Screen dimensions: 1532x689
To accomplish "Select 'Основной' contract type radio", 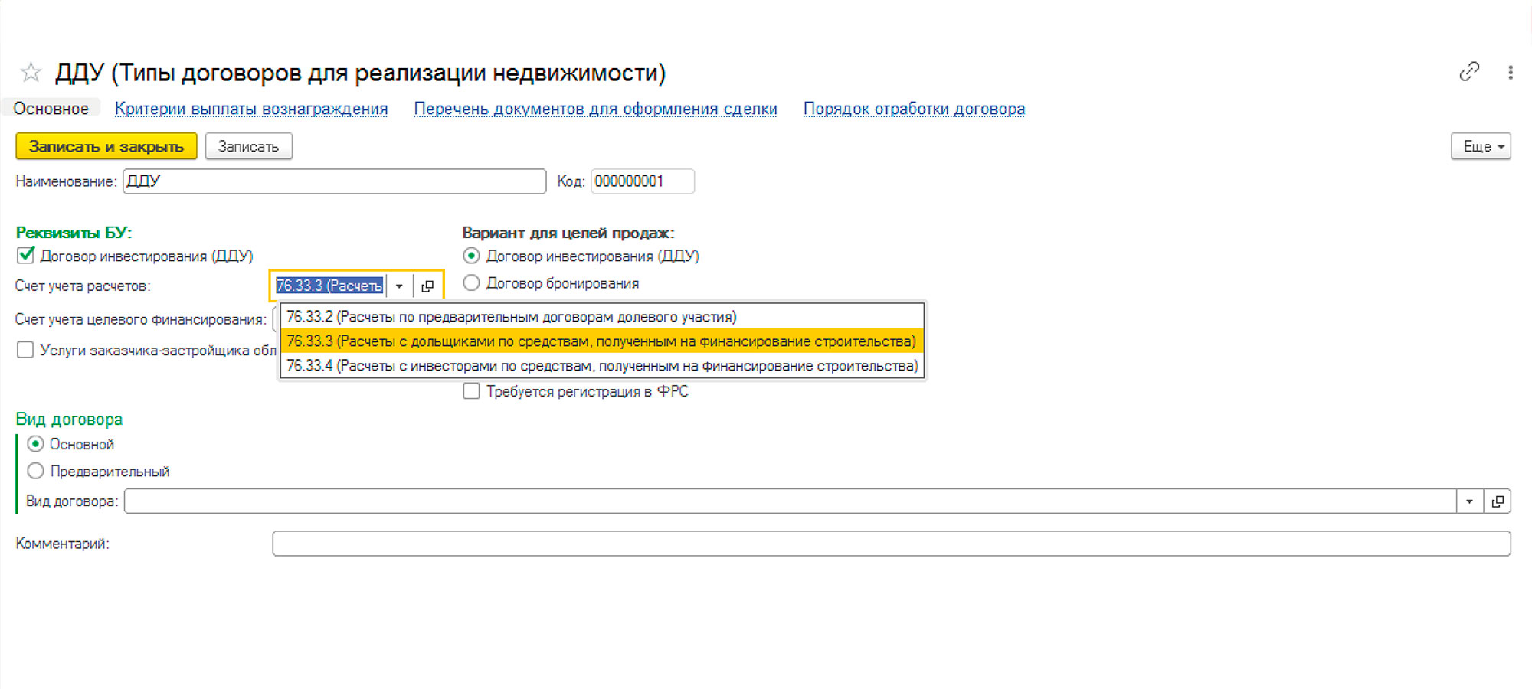I will (x=35, y=444).
